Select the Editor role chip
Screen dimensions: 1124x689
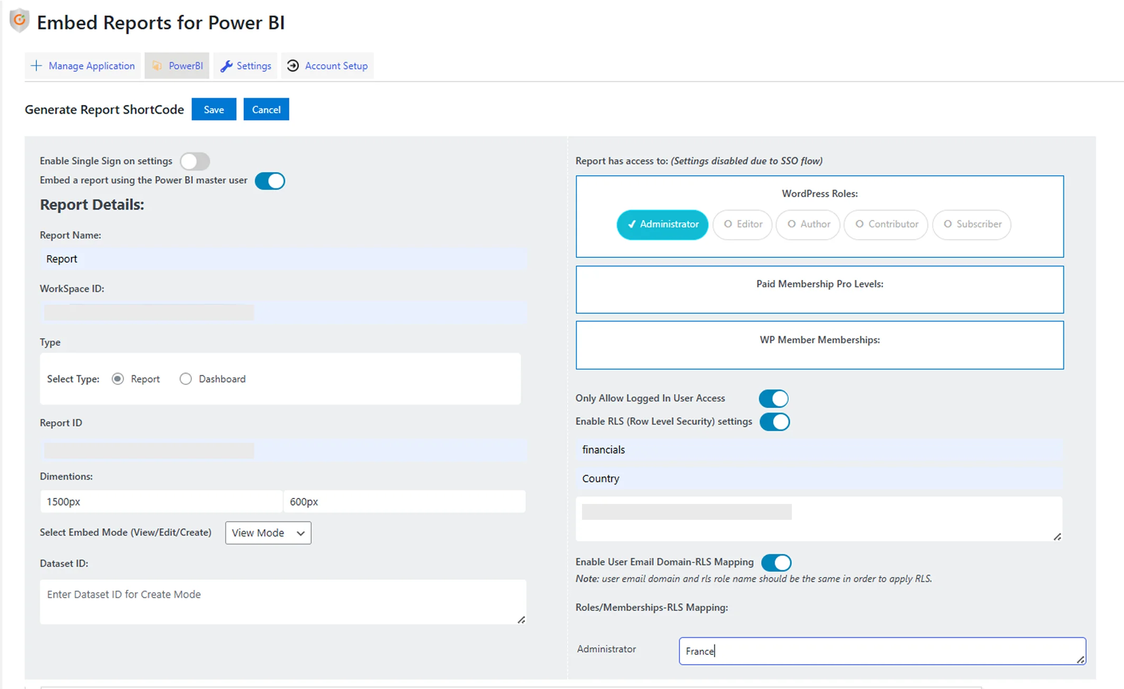coord(742,225)
